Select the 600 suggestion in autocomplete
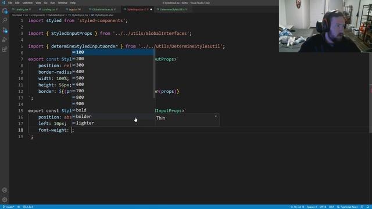Screen dimensions: 372x209 (113, 84)
